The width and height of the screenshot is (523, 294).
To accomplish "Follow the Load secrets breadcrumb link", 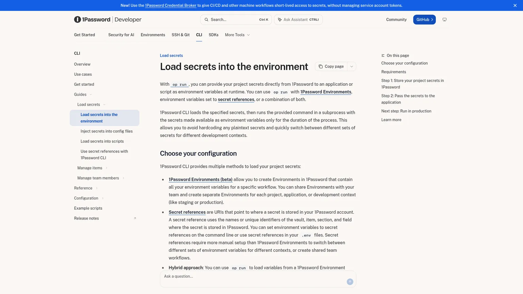I will 171,55.
